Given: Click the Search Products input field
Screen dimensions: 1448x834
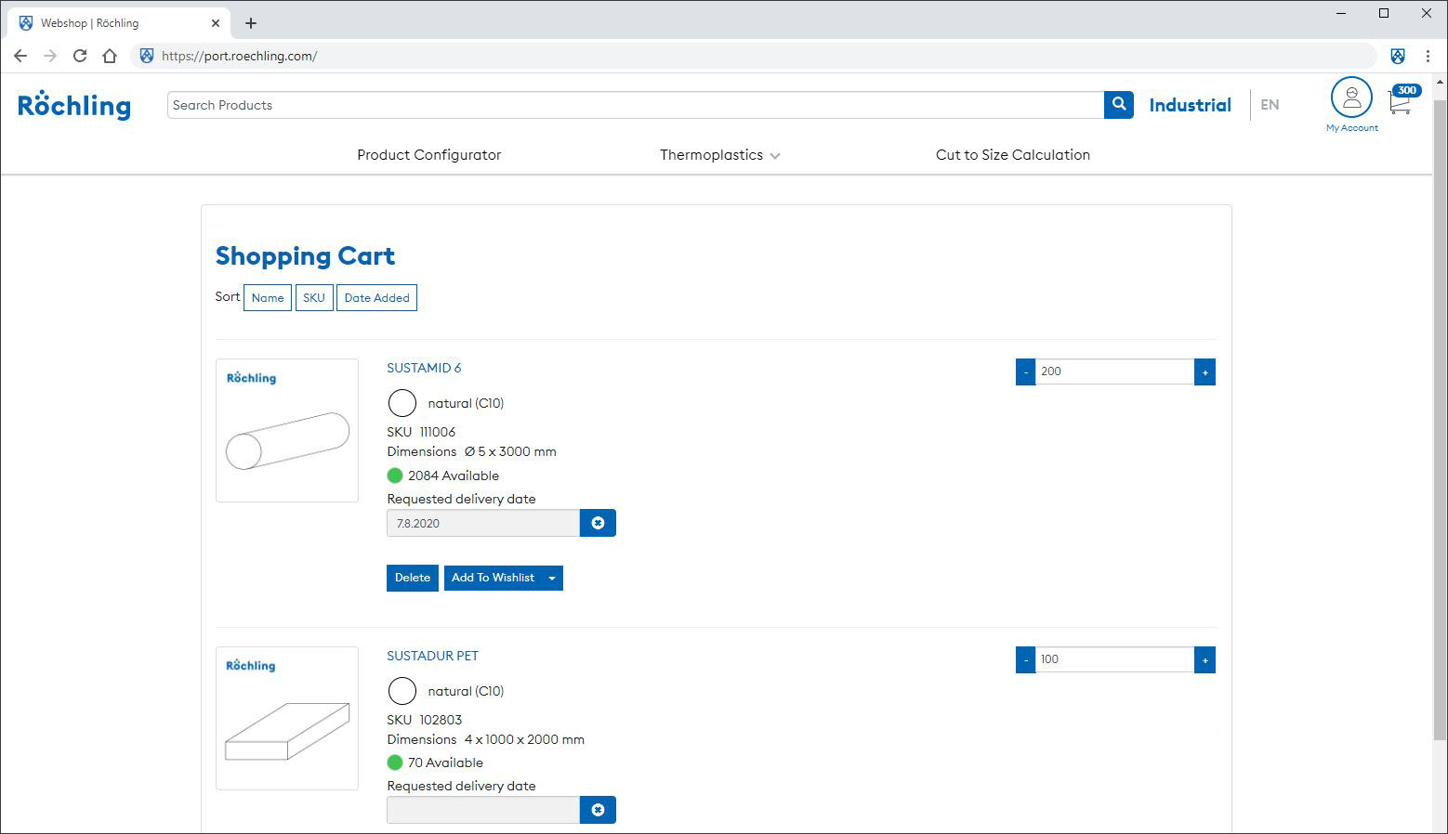Looking at the screenshot, I should [635, 105].
